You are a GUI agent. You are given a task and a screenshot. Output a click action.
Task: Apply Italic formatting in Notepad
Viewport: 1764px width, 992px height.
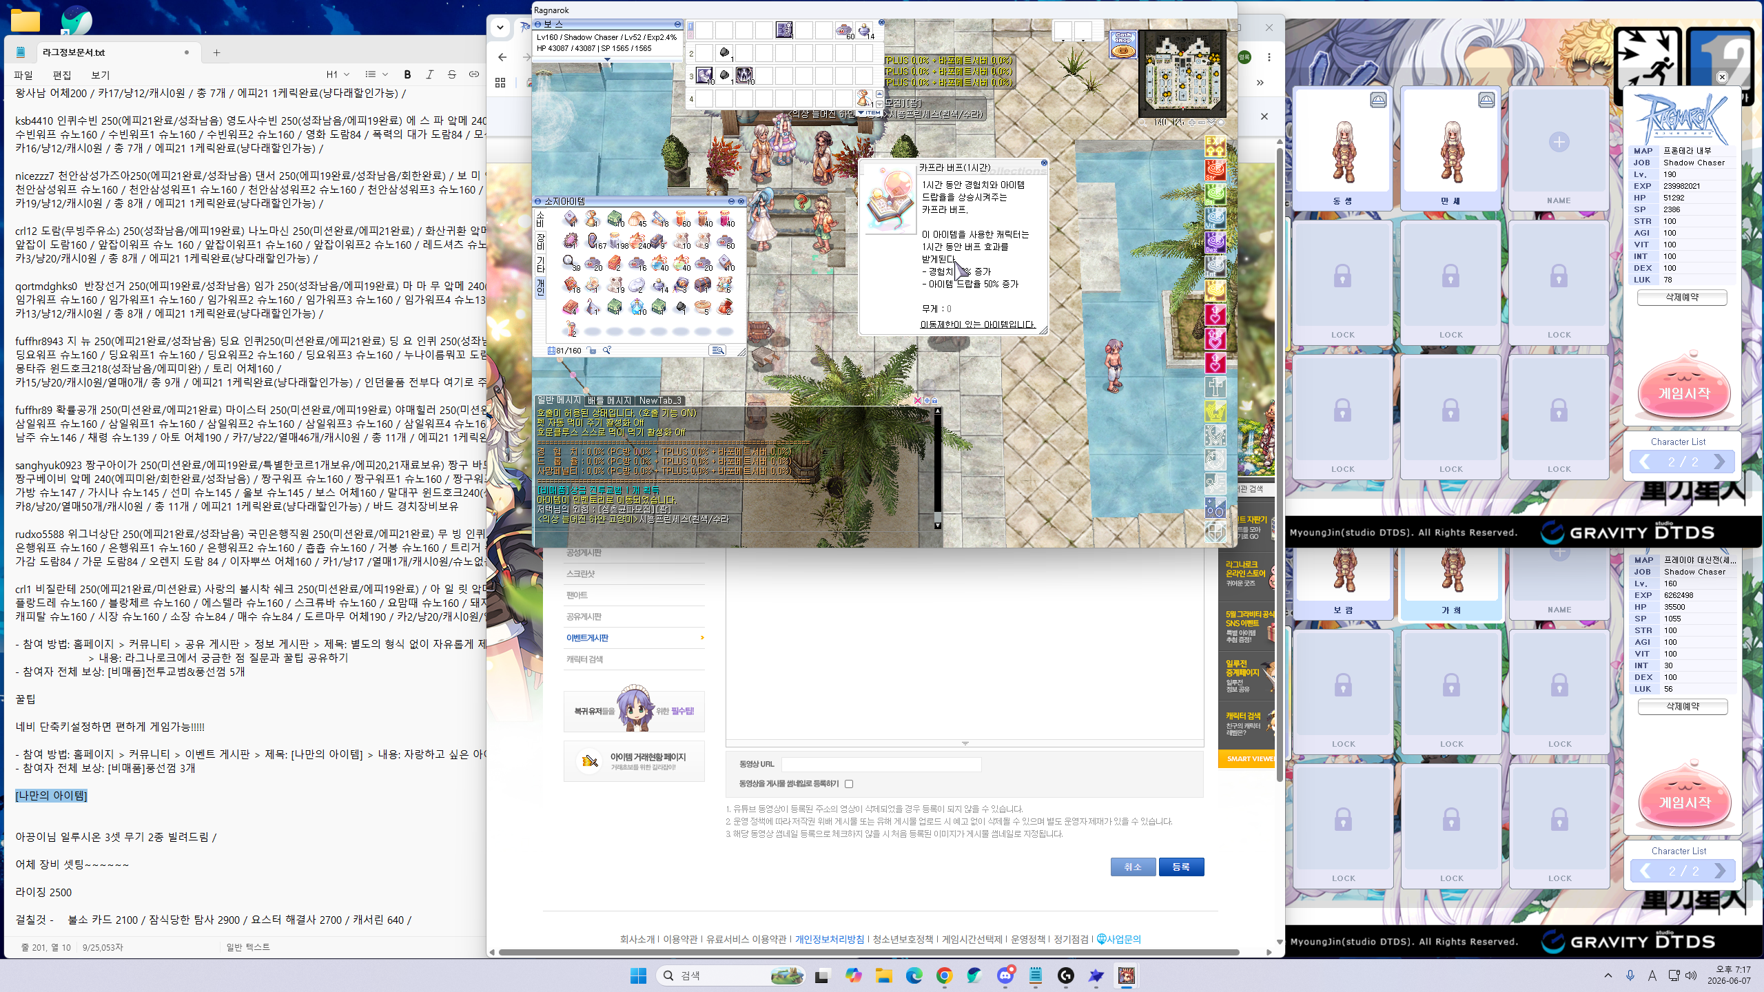click(429, 74)
